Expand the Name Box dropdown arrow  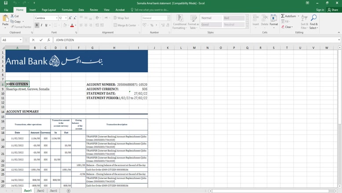(21, 40)
